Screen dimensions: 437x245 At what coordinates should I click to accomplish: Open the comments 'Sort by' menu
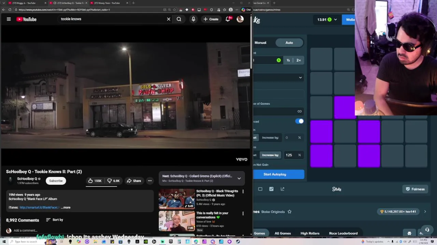pyautogui.click(x=54, y=220)
